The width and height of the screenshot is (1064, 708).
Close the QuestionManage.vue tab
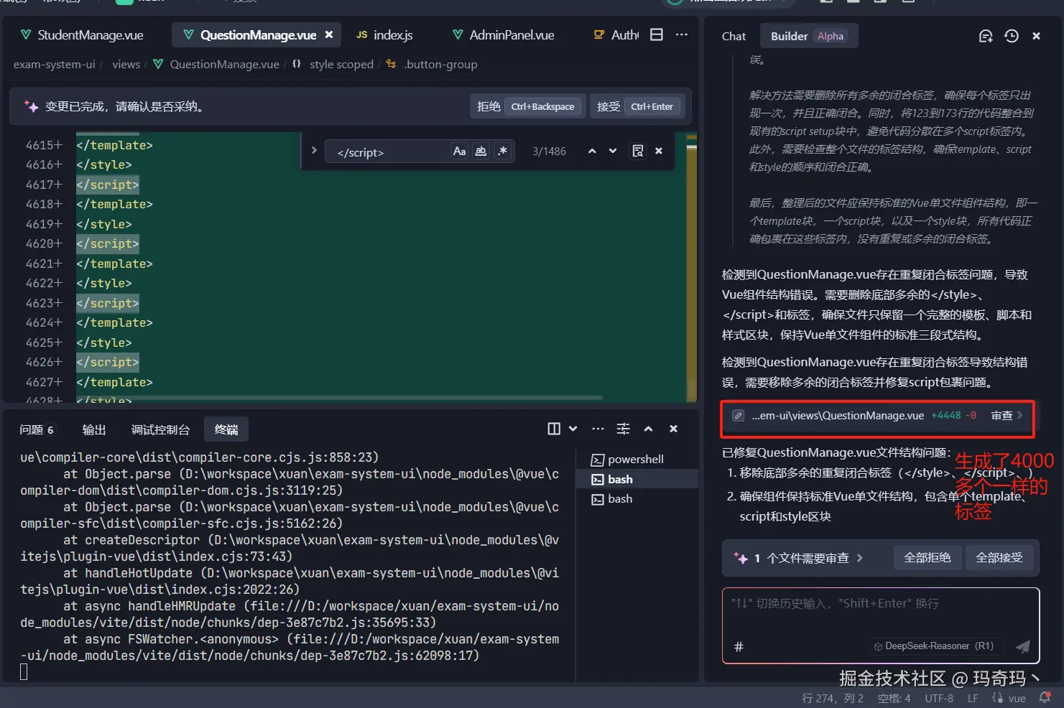coord(329,34)
